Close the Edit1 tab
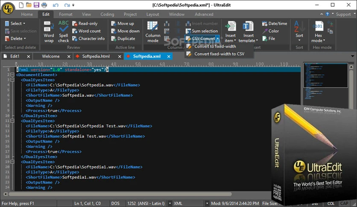This screenshot has width=357, height=207. click(x=29, y=56)
